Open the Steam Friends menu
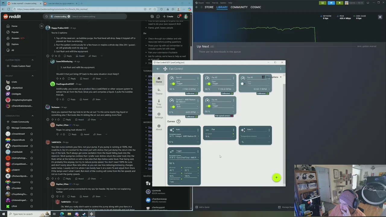Viewport: 386px width, 217px height. [215, 3]
